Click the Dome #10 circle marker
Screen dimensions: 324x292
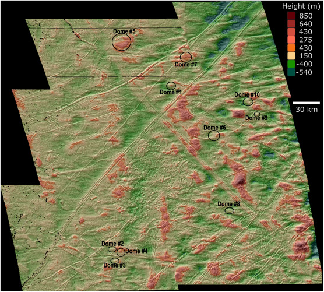(248, 101)
